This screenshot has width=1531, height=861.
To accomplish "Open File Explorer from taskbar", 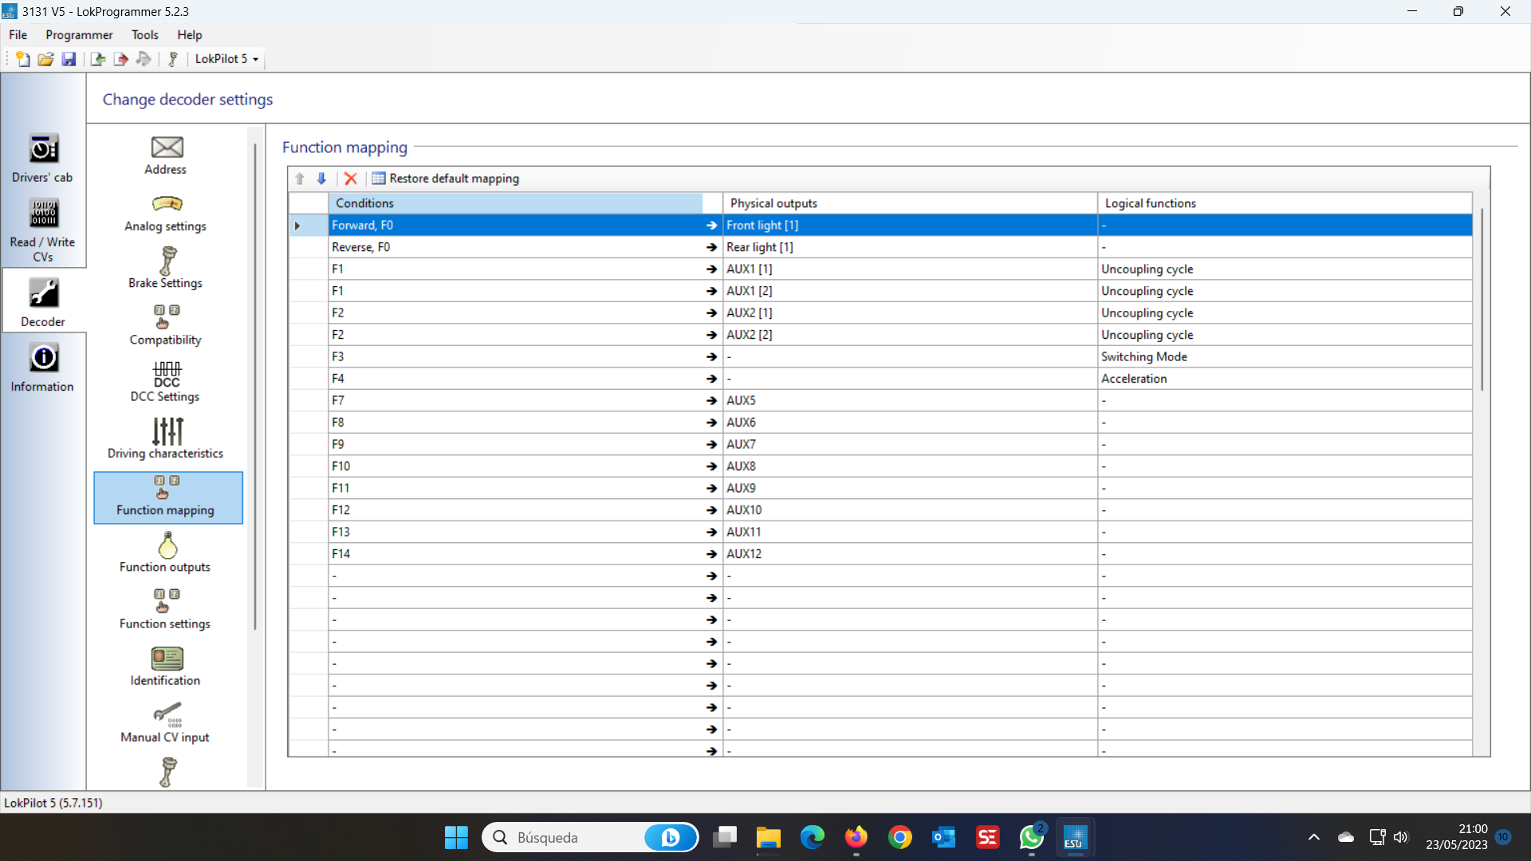I will tap(769, 837).
